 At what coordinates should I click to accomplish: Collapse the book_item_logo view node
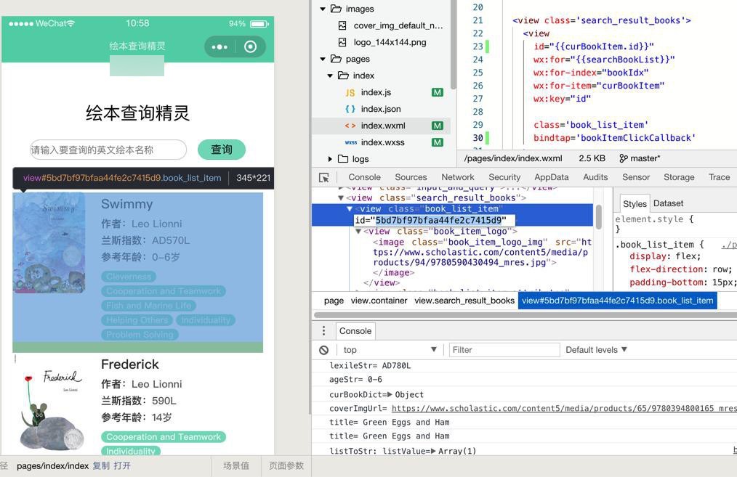pyautogui.click(x=358, y=232)
